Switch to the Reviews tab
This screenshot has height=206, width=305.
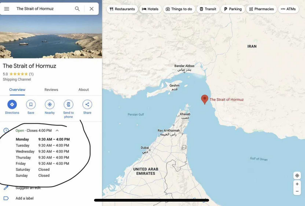(x=51, y=90)
